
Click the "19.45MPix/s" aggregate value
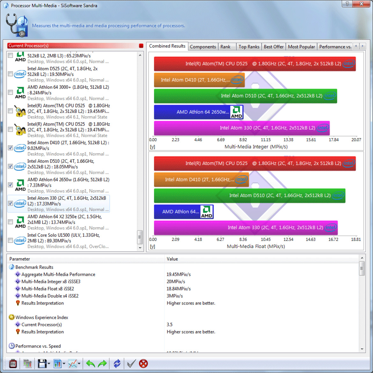point(179,274)
